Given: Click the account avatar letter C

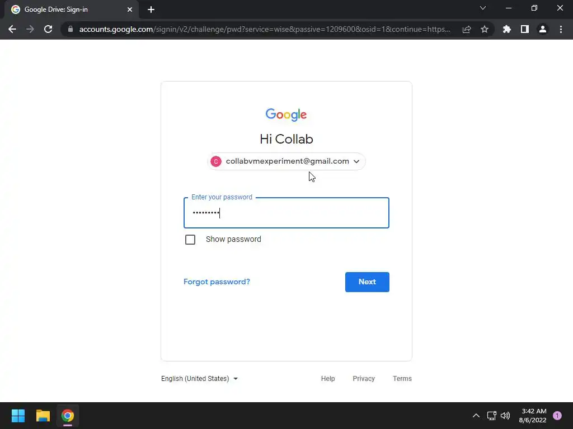Looking at the screenshot, I should pos(216,161).
